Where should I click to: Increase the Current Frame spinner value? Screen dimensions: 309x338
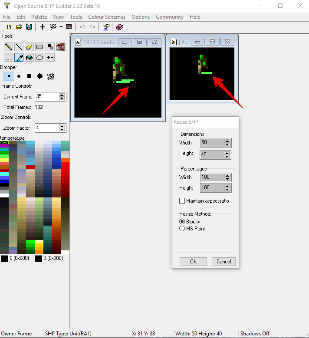point(62,95)
